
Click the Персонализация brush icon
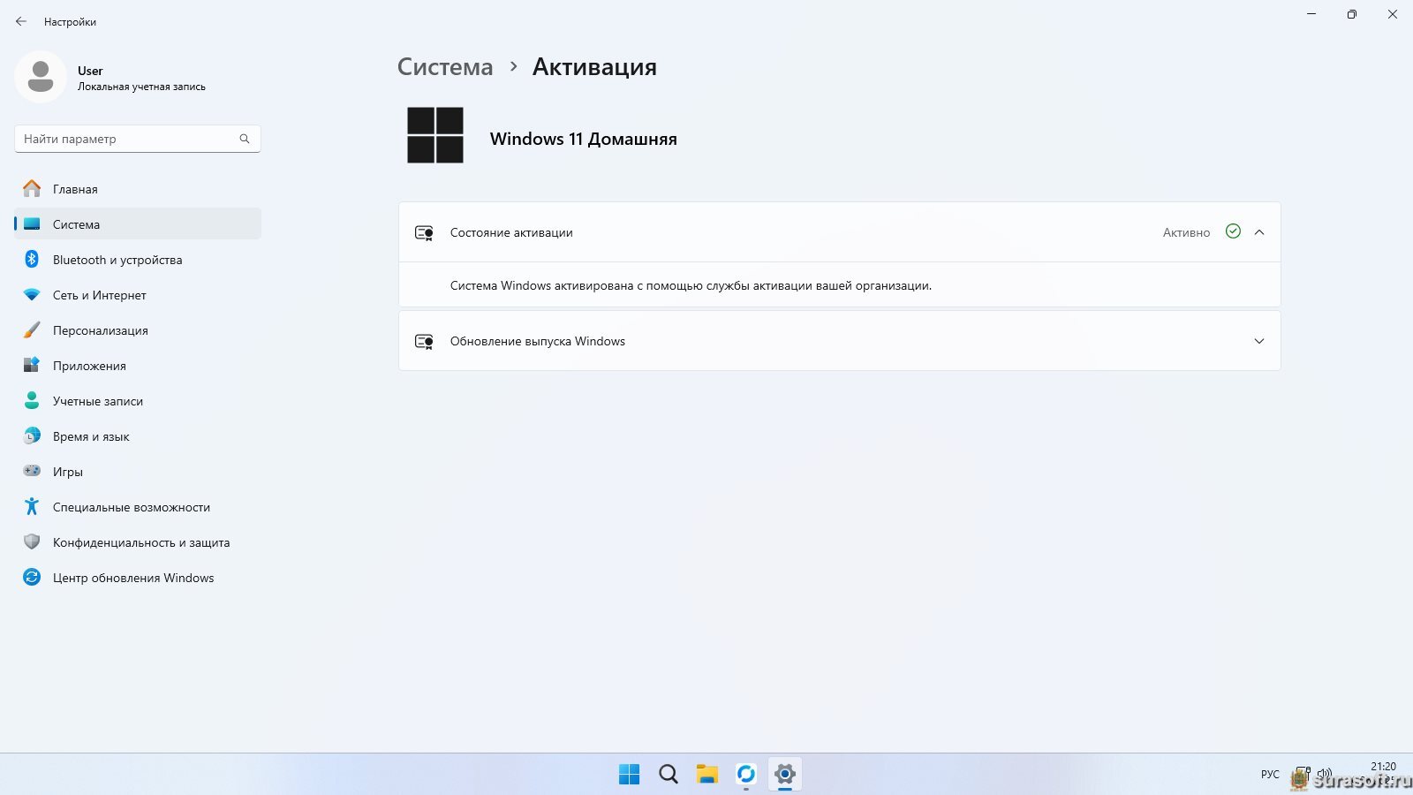[x=32, y=330]
